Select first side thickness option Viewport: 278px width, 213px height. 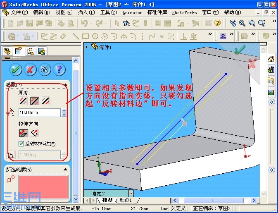[23, 101]
